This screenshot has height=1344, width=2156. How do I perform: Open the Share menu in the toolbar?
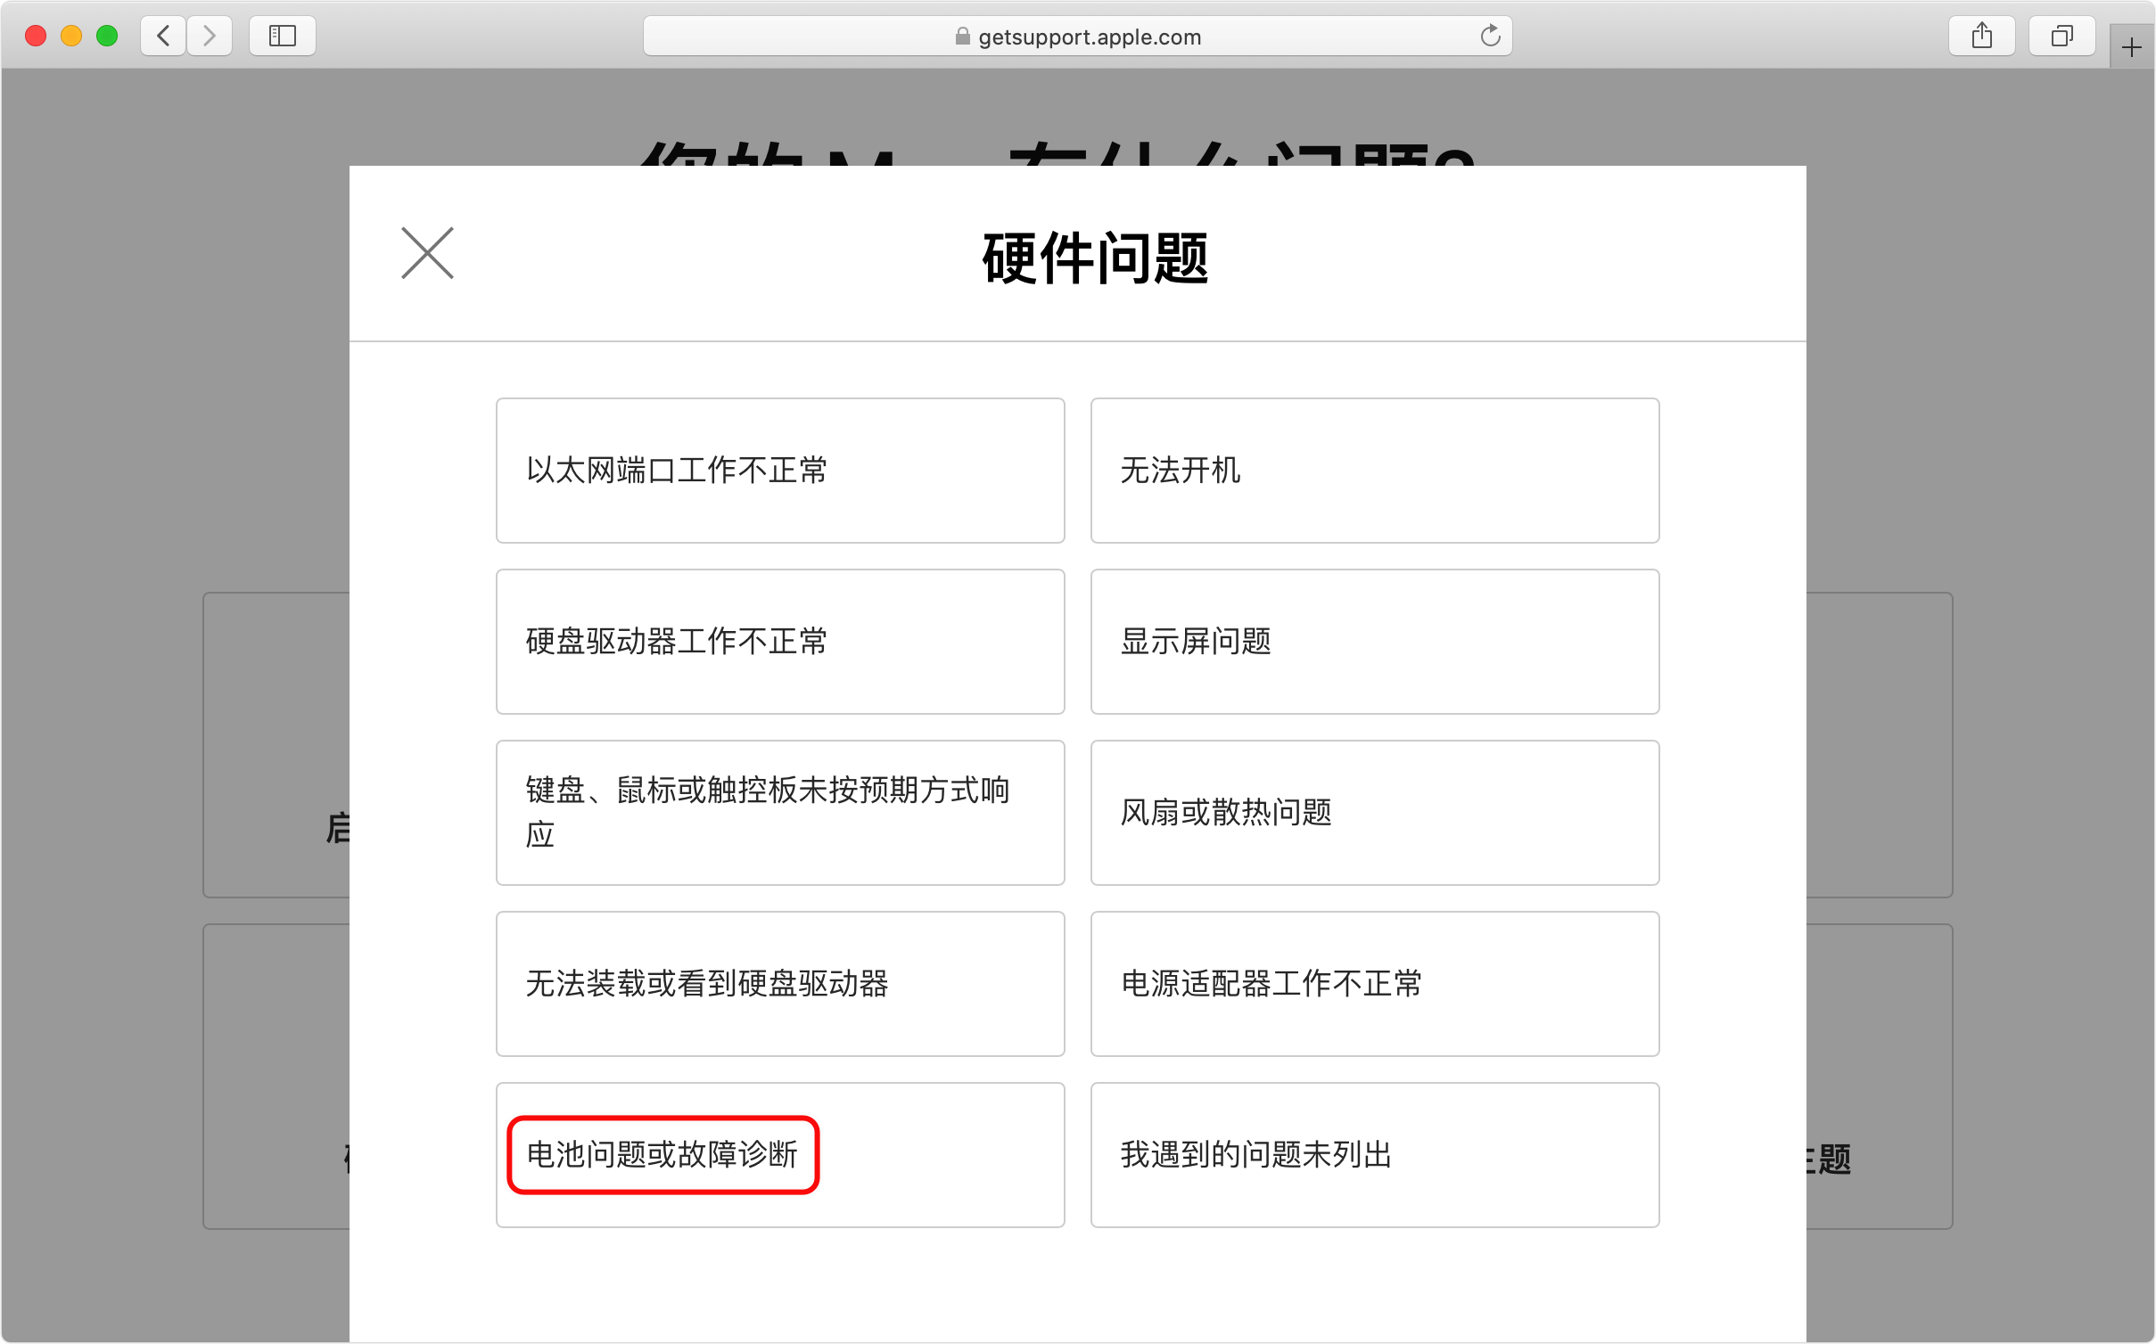tap(1981, 36)
